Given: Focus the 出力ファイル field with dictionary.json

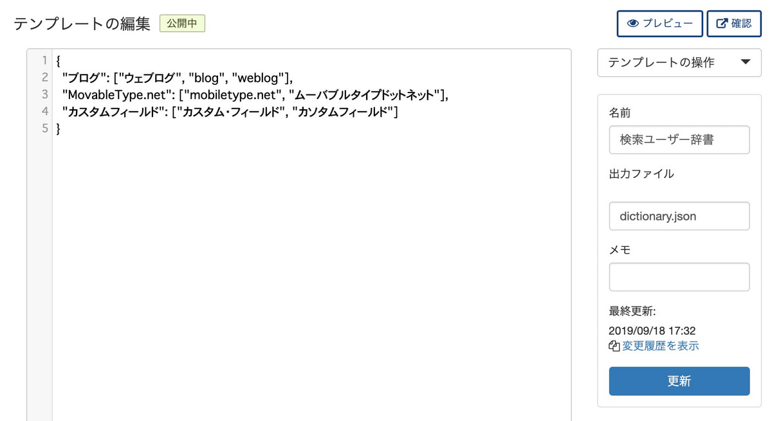Looking at the screenshot, I should [679, 216].
